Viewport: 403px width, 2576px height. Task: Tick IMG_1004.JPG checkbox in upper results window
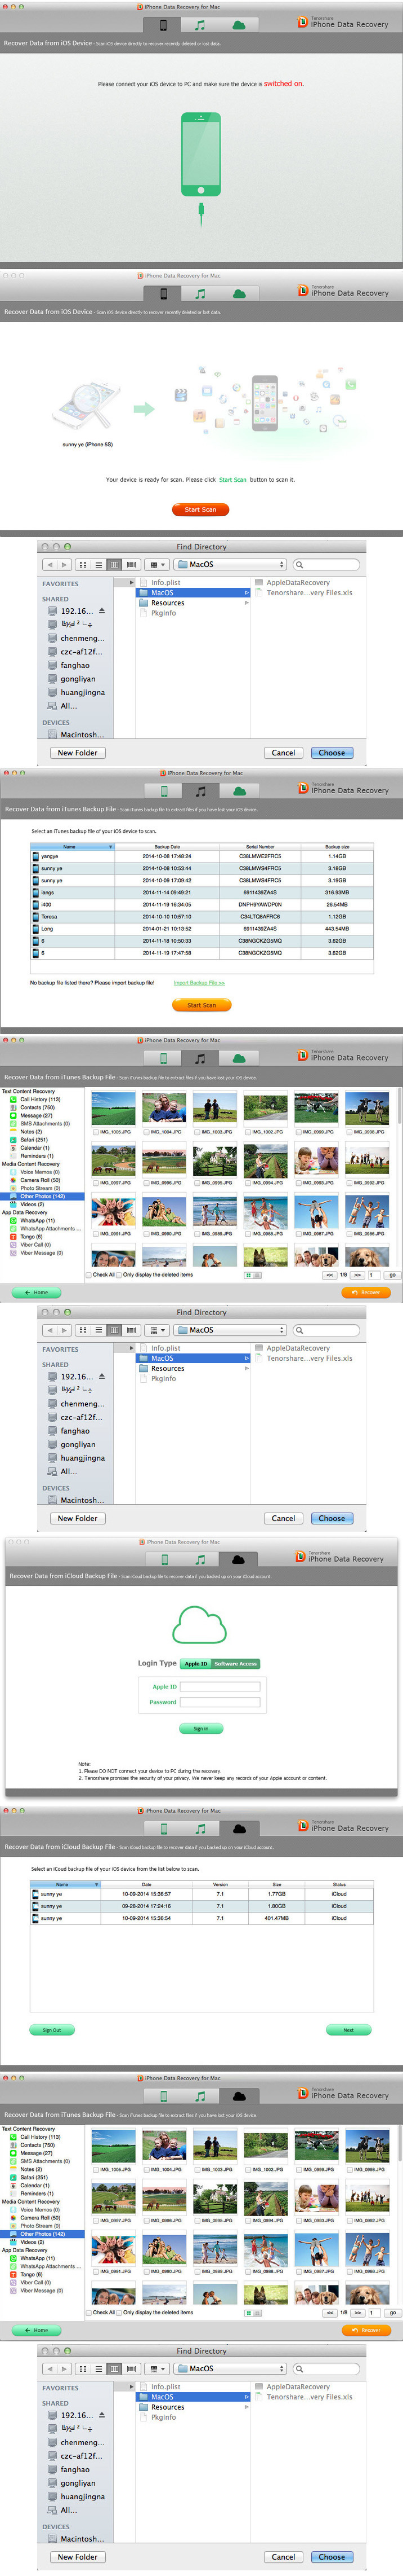click(x=147, y=1132)
